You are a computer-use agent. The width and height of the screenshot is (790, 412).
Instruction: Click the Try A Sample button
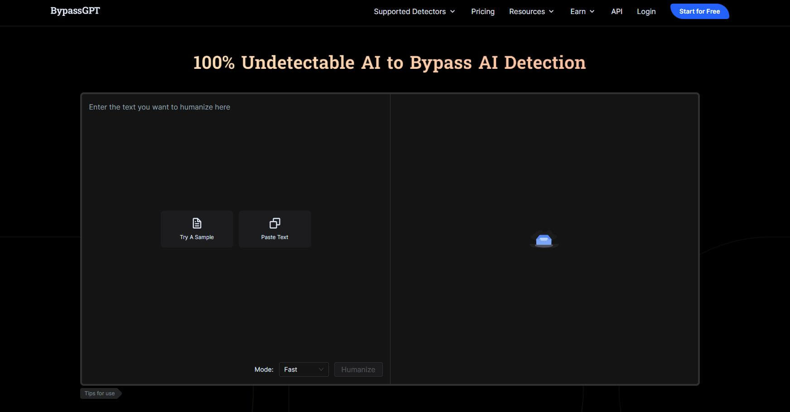(197, 229)
